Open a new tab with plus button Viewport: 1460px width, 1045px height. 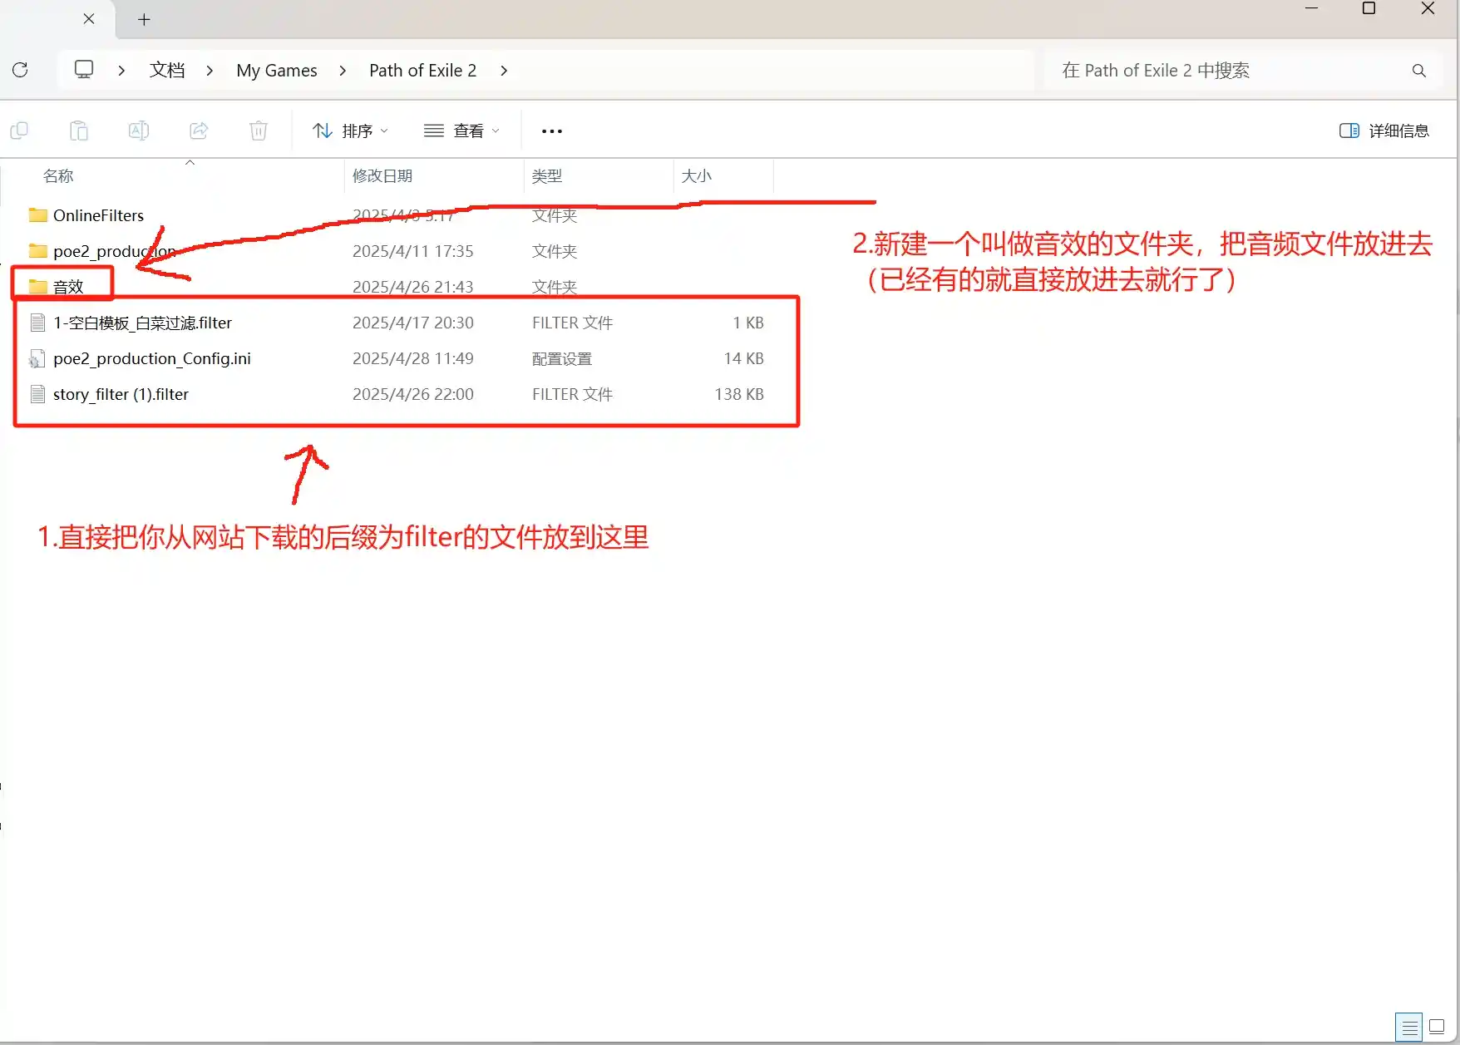coord(144,19)
